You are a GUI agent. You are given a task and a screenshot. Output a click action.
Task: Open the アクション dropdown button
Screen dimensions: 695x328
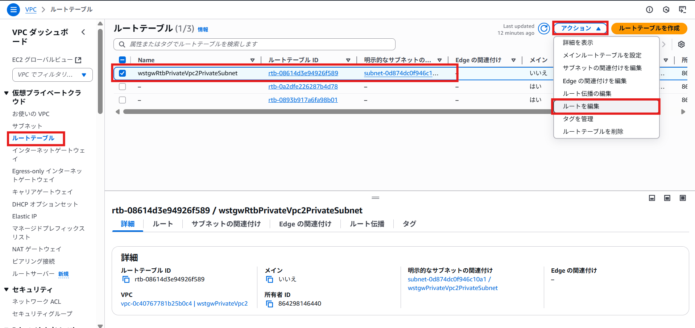pyautogui.click(x=580, y=28)
